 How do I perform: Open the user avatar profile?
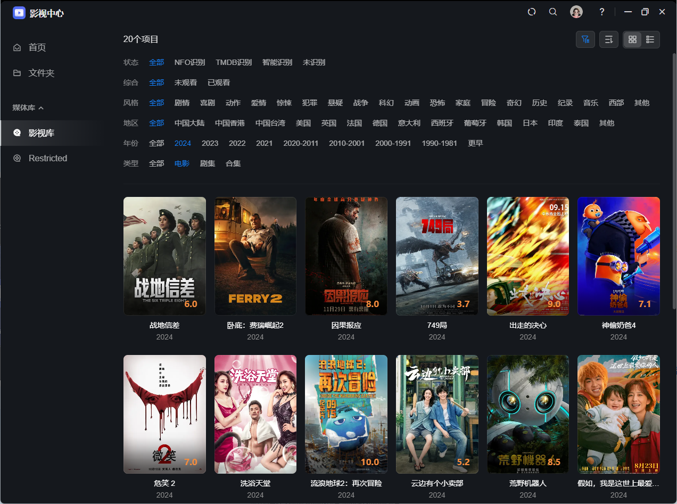coord(576,12)
